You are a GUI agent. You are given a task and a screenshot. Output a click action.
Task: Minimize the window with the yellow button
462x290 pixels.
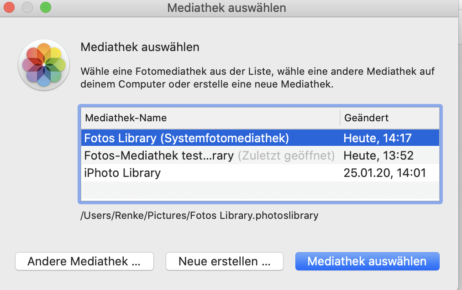coord(27,8)
